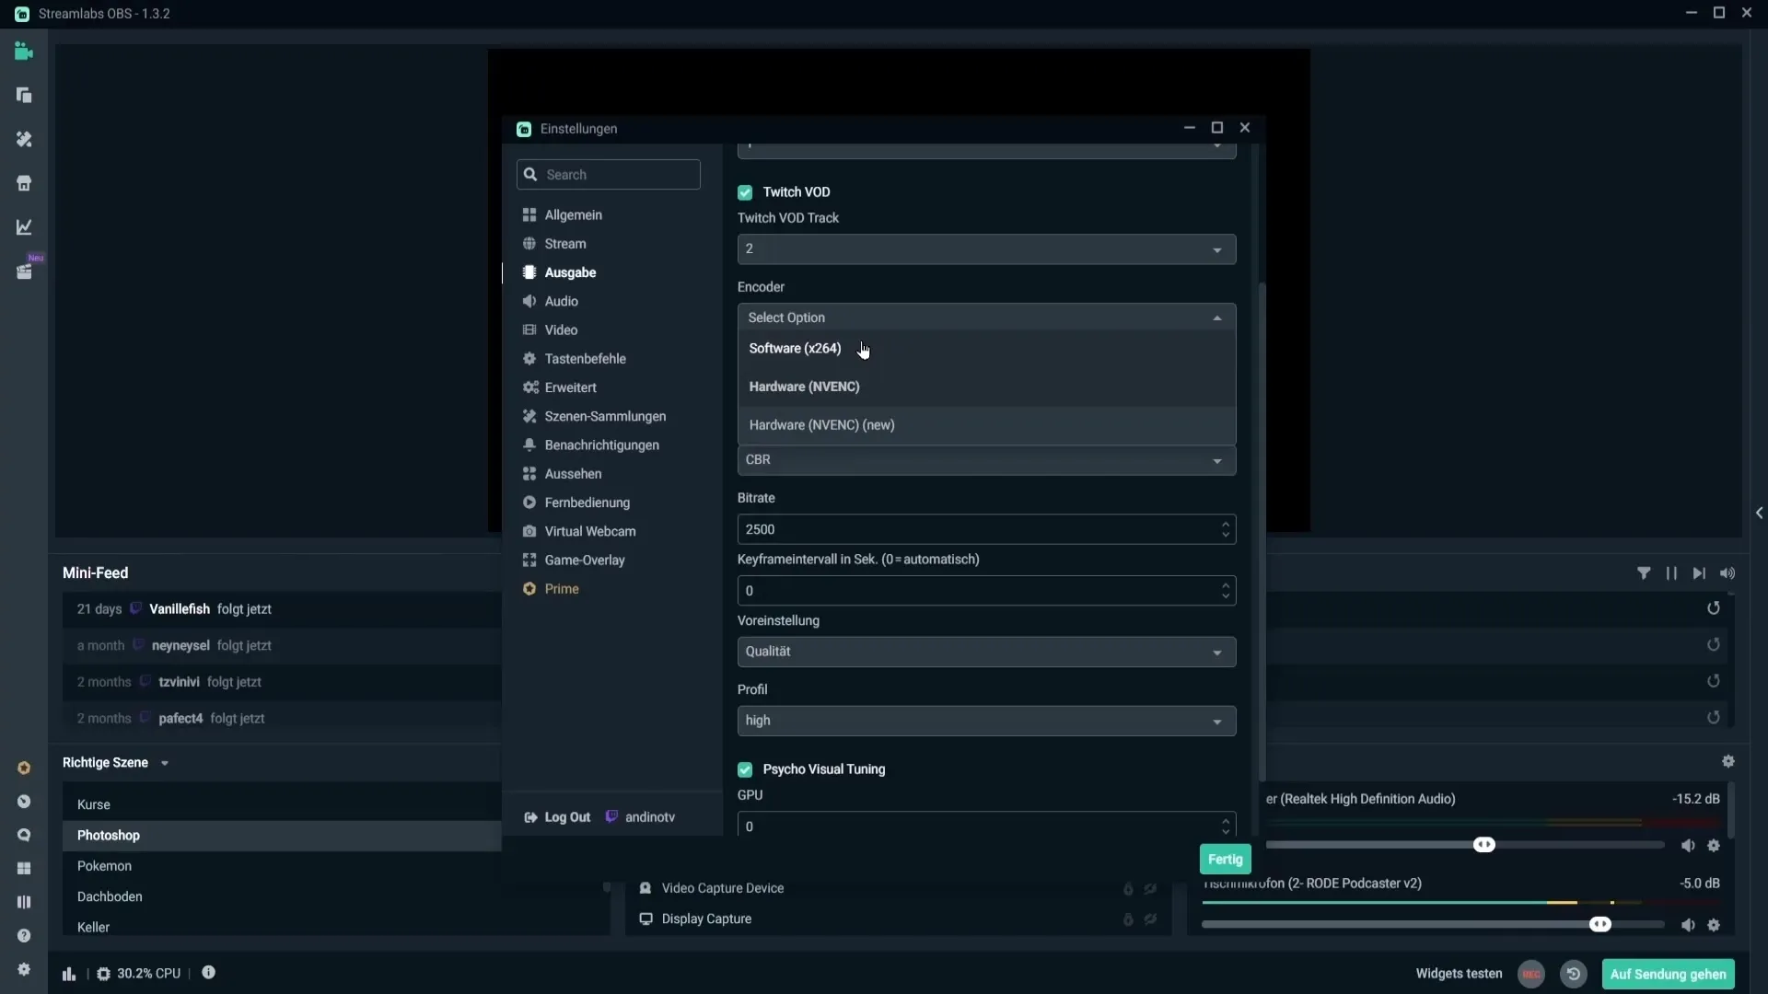Screen dimensions: 1768x994
Task: Expand the right side panel chevron
Action: point(1759,513)
